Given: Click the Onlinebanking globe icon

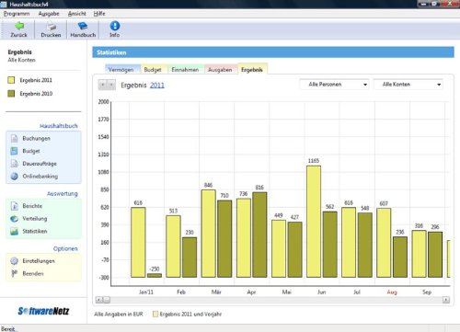Looking at the screenshot, I should 14,177.
